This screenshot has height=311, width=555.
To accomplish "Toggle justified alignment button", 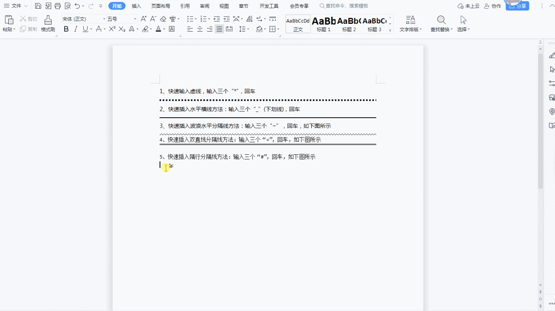I will [219, 29].
